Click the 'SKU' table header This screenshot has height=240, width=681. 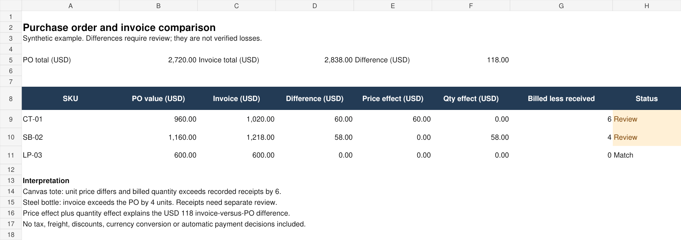pyautogui.click(x=71, y=99)
